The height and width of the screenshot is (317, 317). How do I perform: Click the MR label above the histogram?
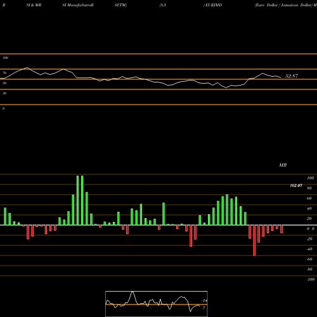tap(283, 165)
